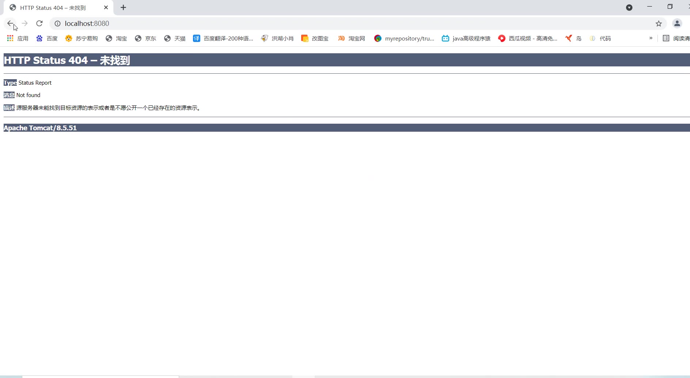Screen dimensions: 690x378
Task: Close the HTTP Status 404 tab
Action: click(x=106, y=8)
